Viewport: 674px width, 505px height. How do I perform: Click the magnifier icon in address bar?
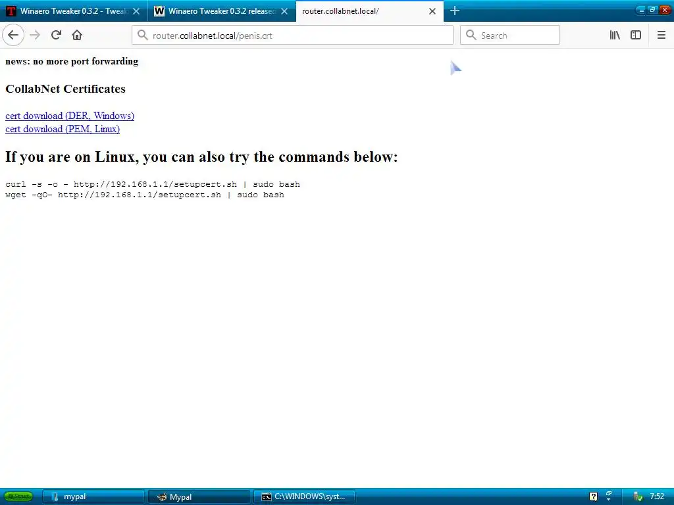pos(143,35)
